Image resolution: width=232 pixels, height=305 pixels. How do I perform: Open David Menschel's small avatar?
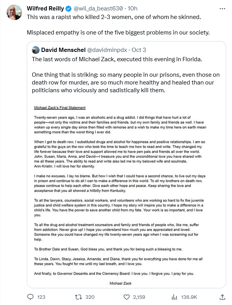[36, 50]
